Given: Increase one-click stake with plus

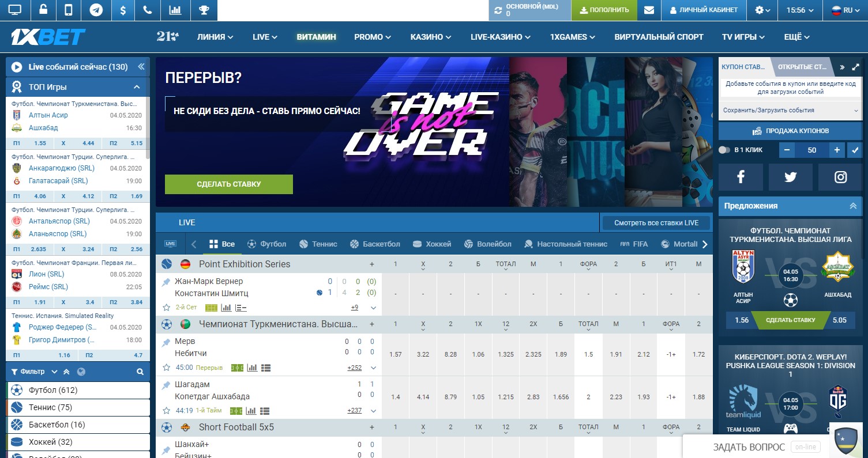Looking at the screenshot, I should (x=837, y=150).
